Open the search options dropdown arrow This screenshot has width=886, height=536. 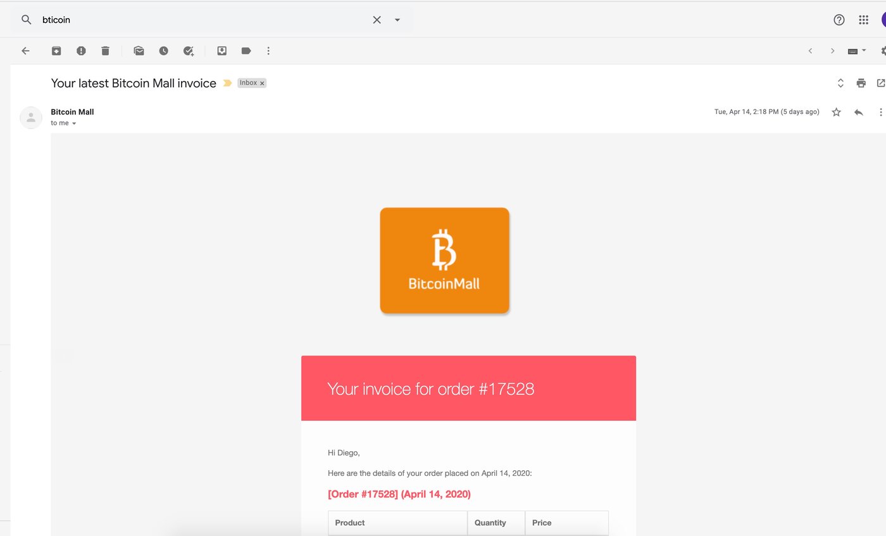[x=397, y=20]
